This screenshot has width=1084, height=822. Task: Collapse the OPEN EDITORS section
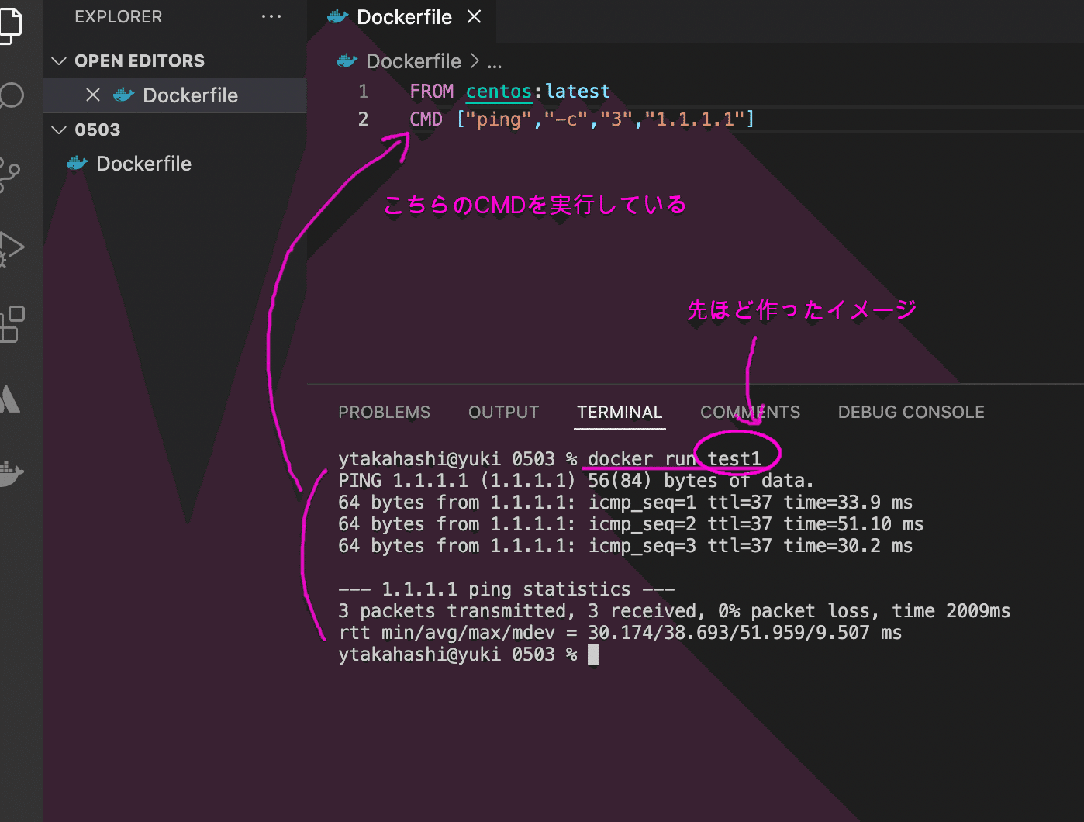(59, 60)
